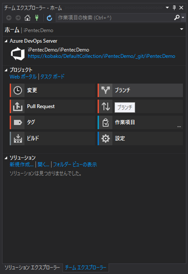Click the search magnifier icon

(x=177, y=17)
